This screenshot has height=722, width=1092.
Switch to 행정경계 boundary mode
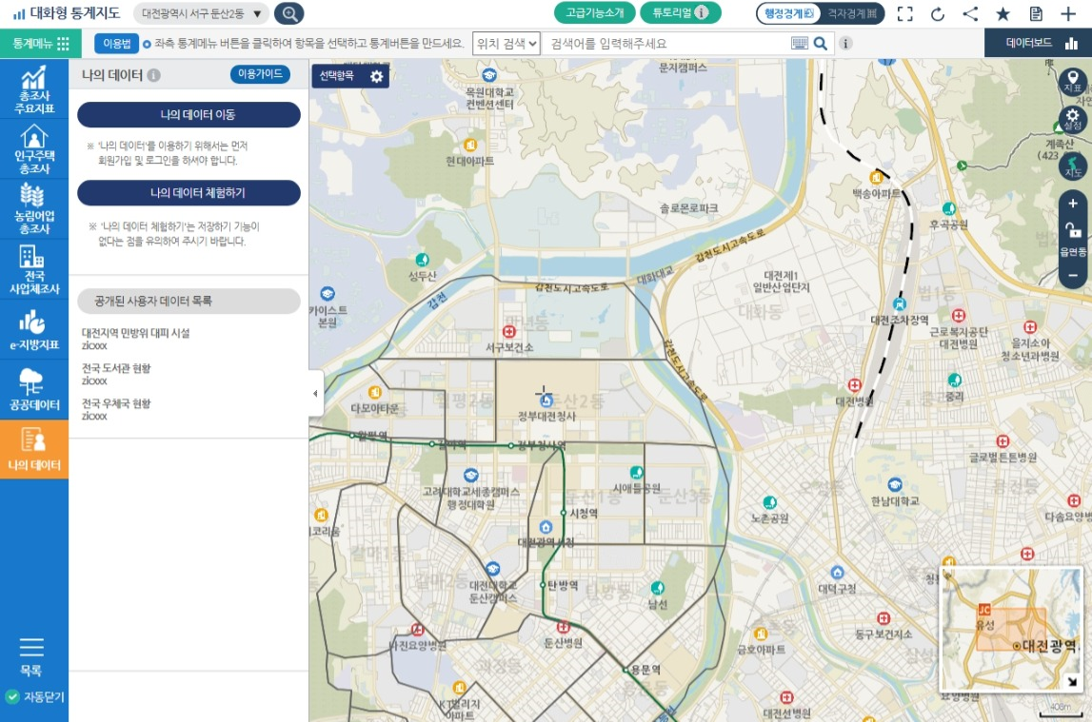point(788,13)
